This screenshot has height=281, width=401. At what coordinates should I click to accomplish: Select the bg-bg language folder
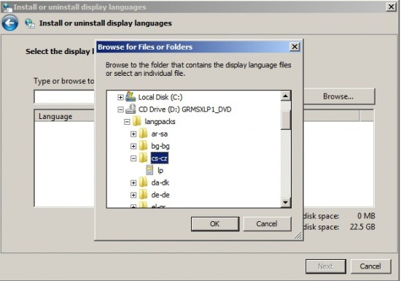pos(160,146)
